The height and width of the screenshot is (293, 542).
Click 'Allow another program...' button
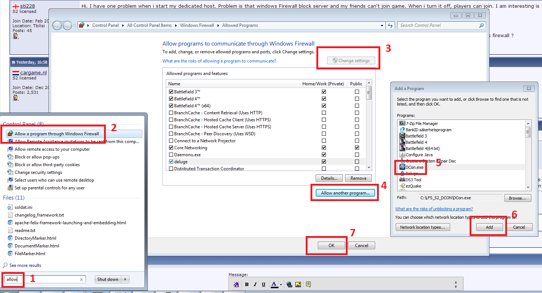point(345,193)
